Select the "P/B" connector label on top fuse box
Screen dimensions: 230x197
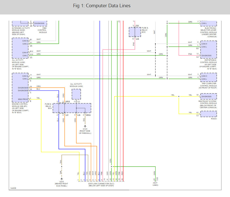point(137,26)
